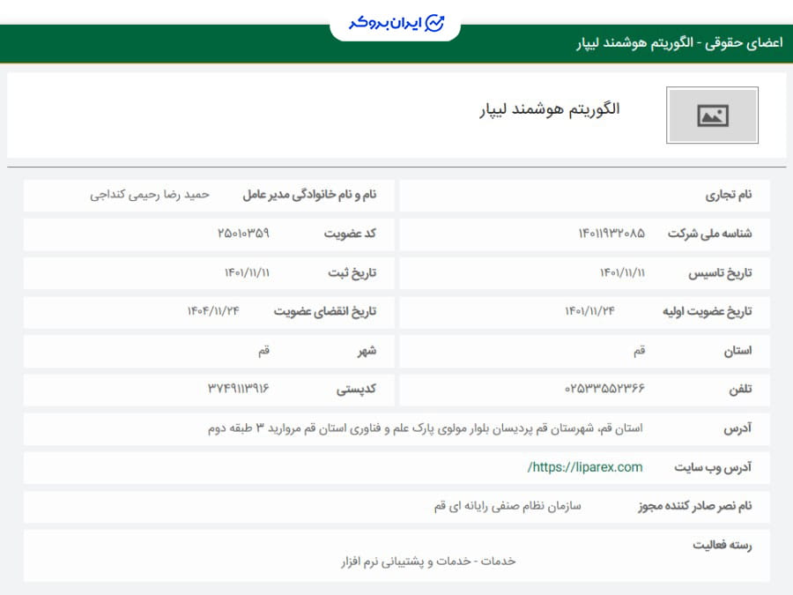The width and height of the screenshot is (793, 595).
Task: Click the تلفن label
Action: coord(740,389)
